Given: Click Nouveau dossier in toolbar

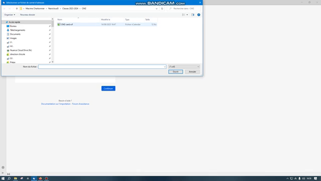Looking at the screenshot, I should click(x=28, y=15).
